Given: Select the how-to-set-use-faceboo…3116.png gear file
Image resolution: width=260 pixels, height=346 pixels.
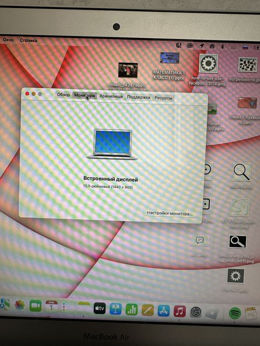Looking at the screenshot, I should 208,70.
